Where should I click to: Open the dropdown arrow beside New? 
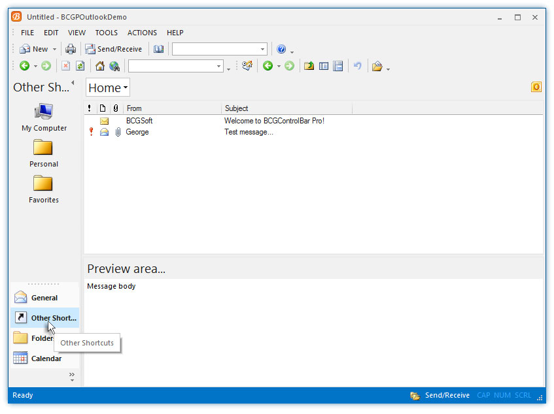(54, 50)
